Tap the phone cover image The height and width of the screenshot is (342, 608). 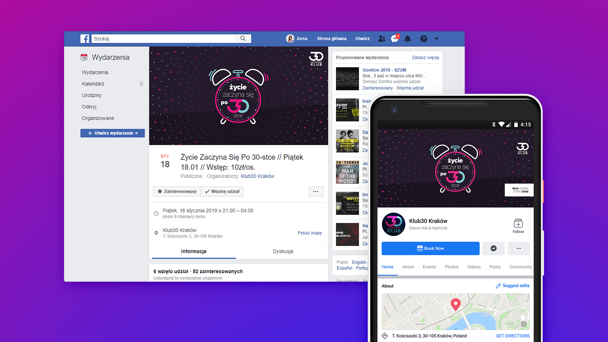coord(455,168)
